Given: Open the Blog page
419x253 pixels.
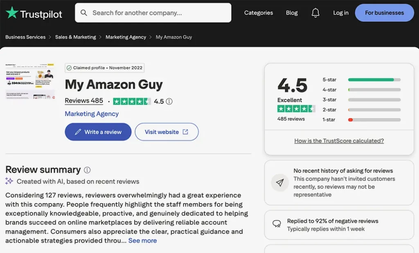Looking at the screenshot, I should [x=291, y=13].
